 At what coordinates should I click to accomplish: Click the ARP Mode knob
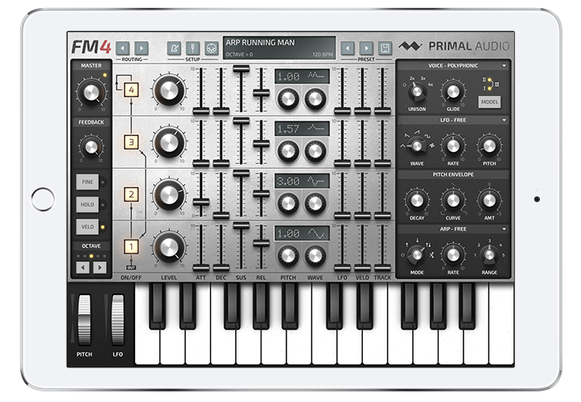point(417,255)
